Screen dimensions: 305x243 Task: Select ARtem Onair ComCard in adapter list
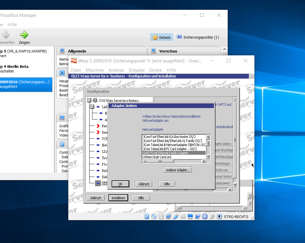(x=174, y=157)
